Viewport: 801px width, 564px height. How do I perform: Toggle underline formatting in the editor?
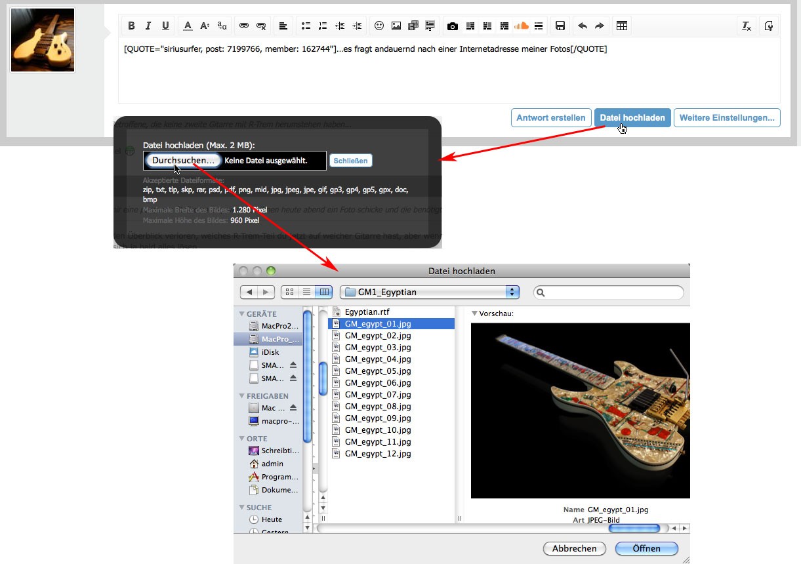[165, 26]
